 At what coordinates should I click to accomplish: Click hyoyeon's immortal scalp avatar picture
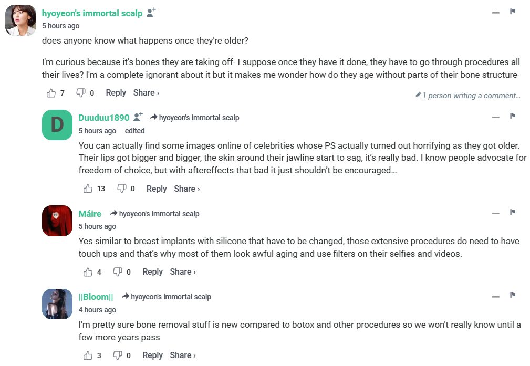click(x=20, y=20)
